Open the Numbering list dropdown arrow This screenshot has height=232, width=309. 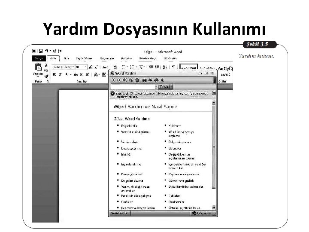[136, 67]
